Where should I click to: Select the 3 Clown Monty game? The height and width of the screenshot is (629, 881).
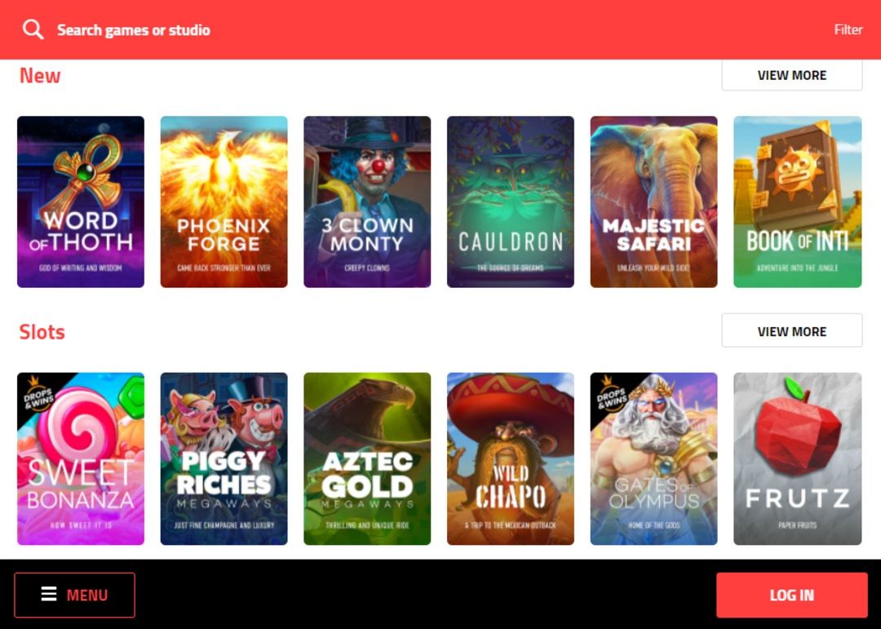click(x=367, y=202)
